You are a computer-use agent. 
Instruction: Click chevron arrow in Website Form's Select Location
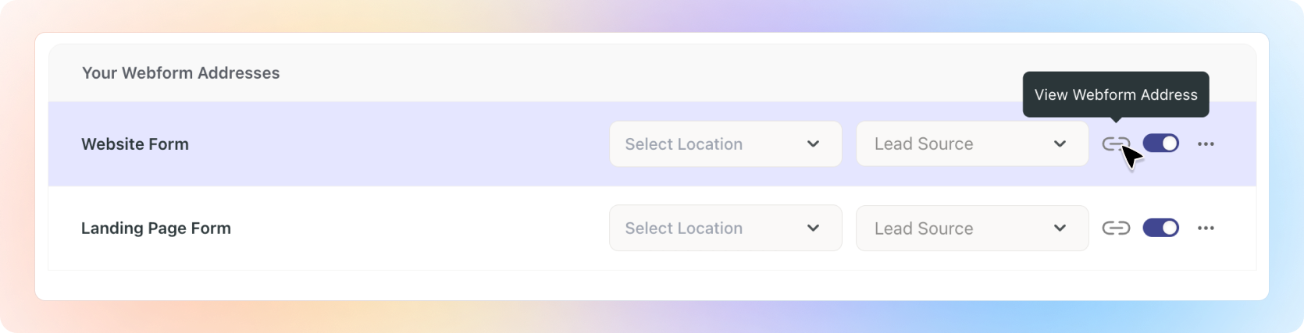pos(813,143)
